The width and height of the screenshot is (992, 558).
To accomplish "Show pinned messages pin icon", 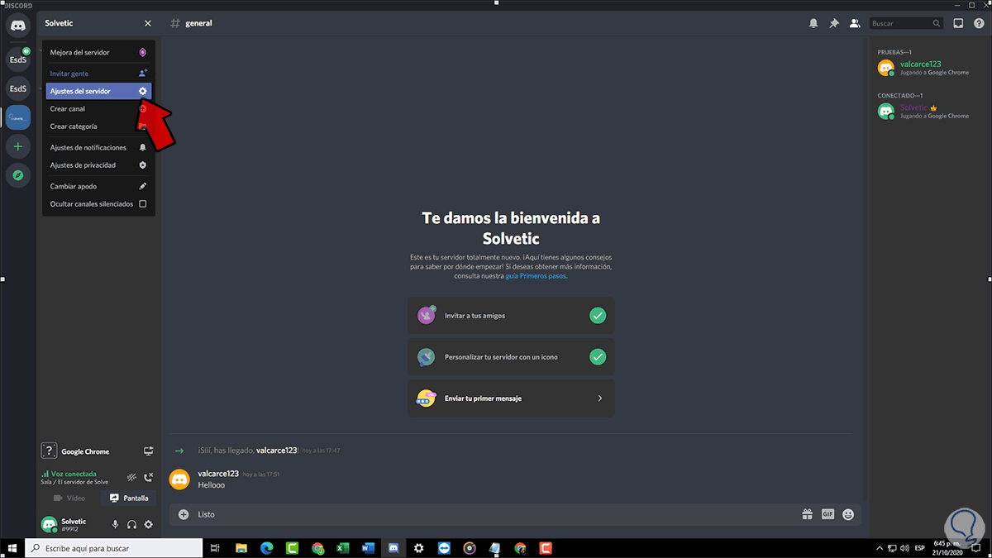I will (x=834, y=23).
